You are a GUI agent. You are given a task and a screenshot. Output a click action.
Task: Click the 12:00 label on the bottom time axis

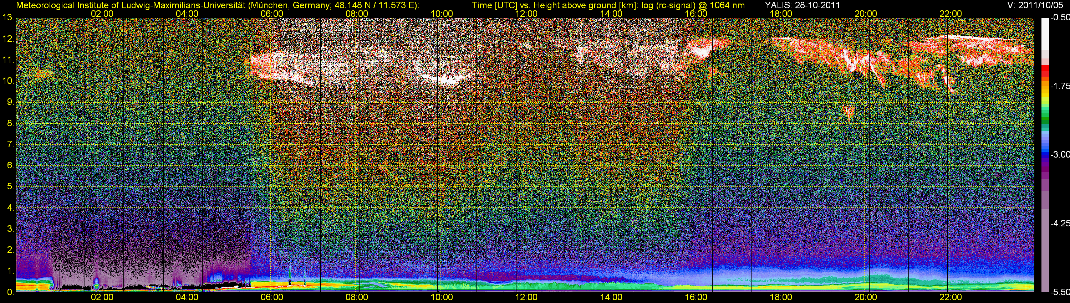526,297
